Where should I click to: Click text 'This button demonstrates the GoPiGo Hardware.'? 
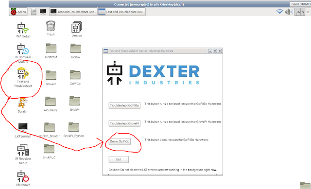click(x=176, y=140)
